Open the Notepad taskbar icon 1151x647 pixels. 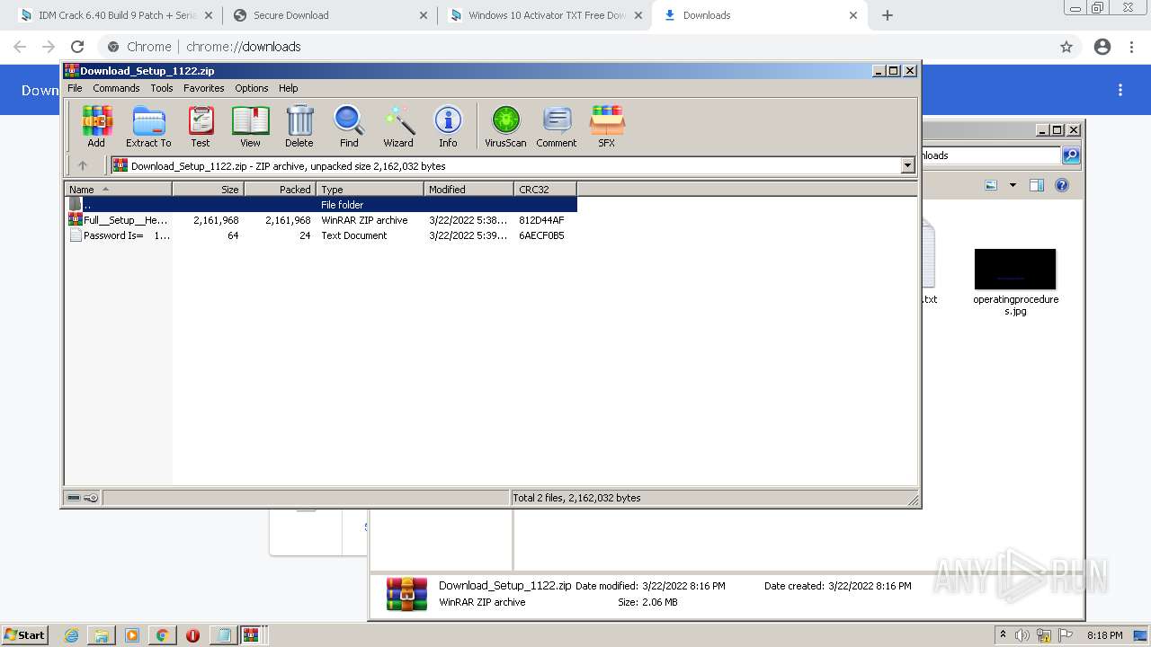pyautogui.click(x=222, y=635)
